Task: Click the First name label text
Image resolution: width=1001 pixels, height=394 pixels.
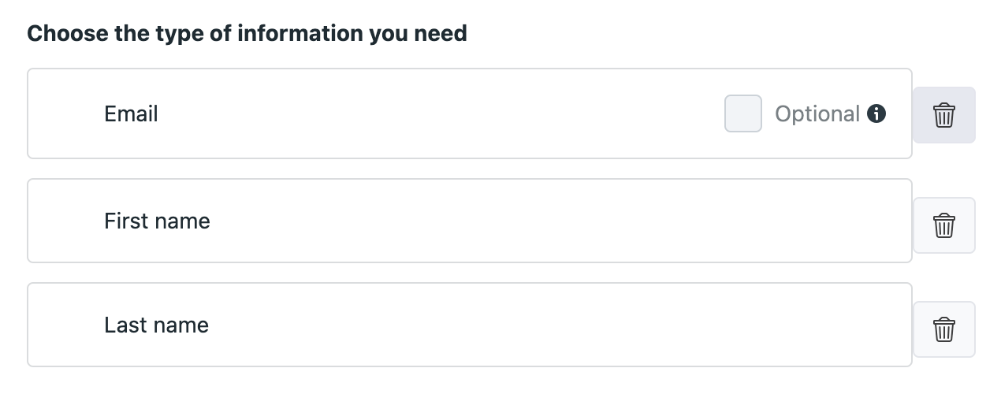Action: [x=157, y=221]
